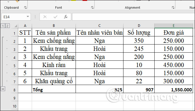The height and width of the screenshot is (111, 195).
Task: Click 'Hoài' in row 3
Action: [x=100, y=49]
